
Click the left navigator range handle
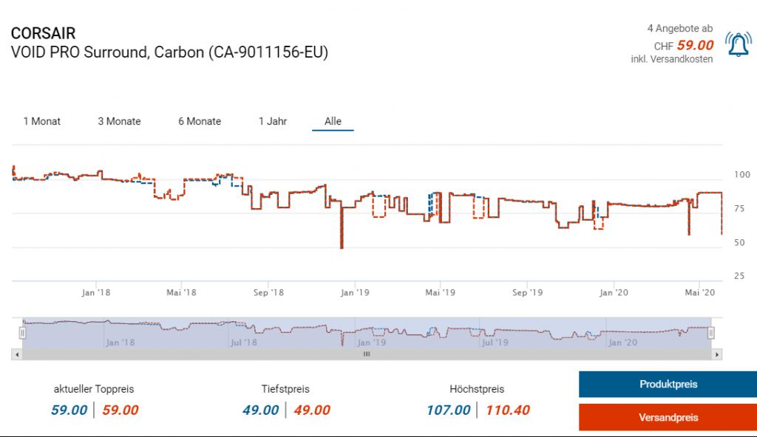pyautogui.click(x=23, y=333)
